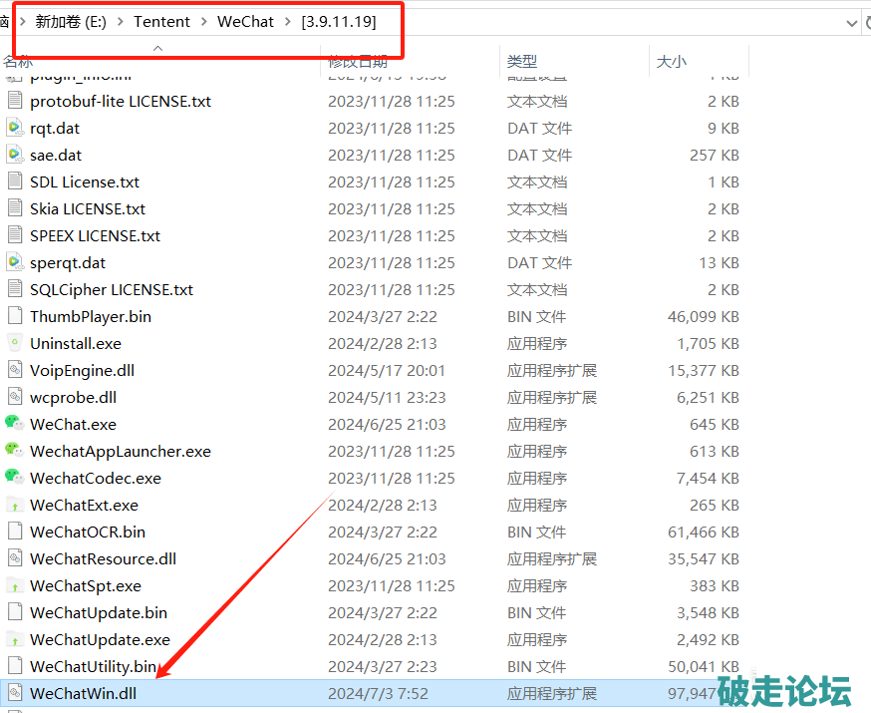Navigate to Tentent folder in breadcrumb

click(163, 22)
